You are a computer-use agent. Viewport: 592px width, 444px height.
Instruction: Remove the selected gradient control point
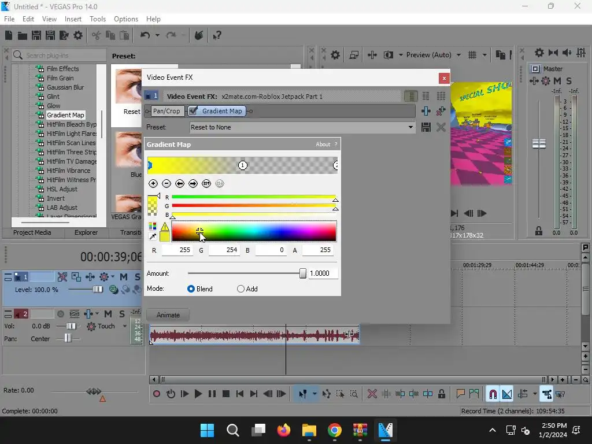166,183
